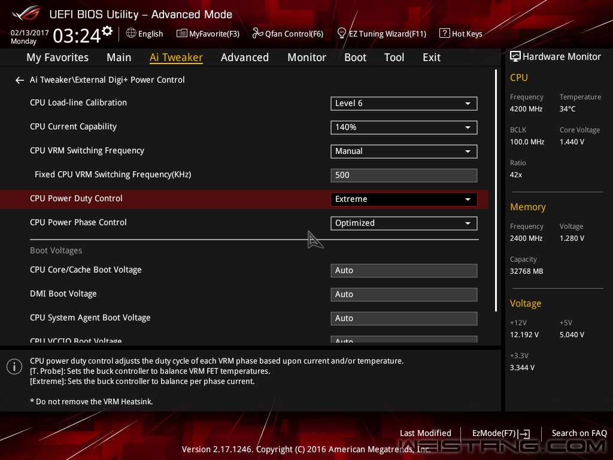Click the 100.0 MHz BCLK value
This screenshot has height=460, width=613.
click(527, 142)
